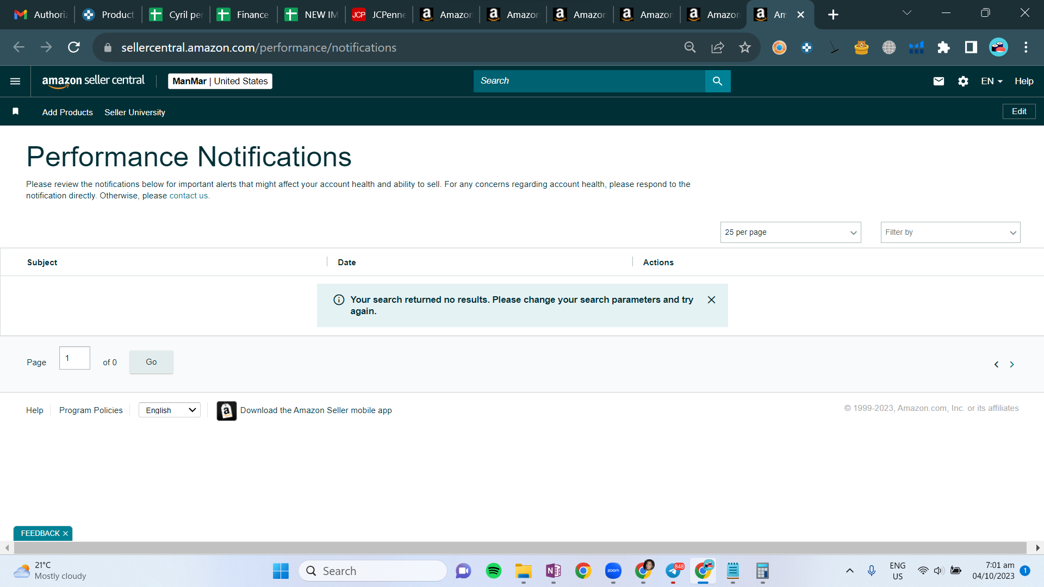Viewport: 1044px width, 587px height.
Task: Open Help in the Seller Central header
Action: tap(1024, 81)
